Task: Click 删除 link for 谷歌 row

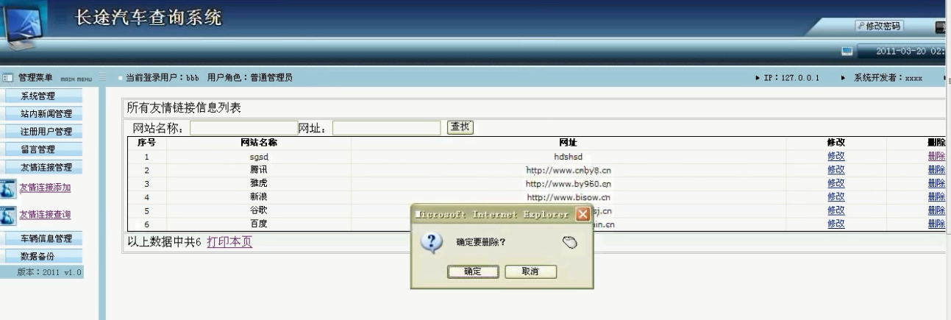Action: (936, 210)
